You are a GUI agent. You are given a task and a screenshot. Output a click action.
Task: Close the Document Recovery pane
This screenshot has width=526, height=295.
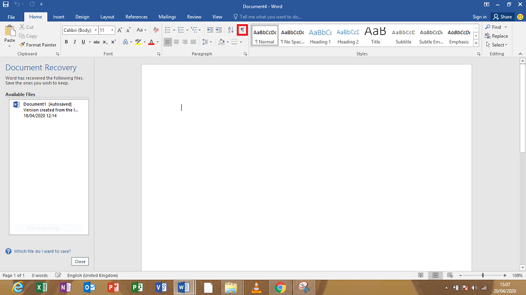80,261
